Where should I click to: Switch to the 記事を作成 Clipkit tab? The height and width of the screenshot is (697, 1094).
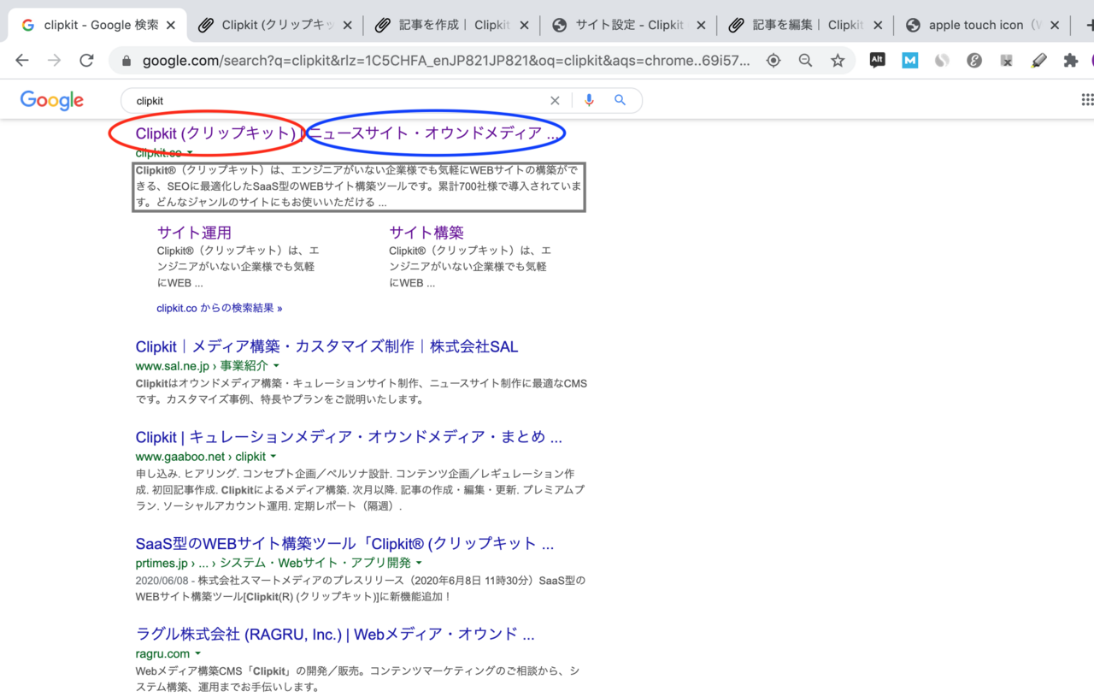click(453, 25)
